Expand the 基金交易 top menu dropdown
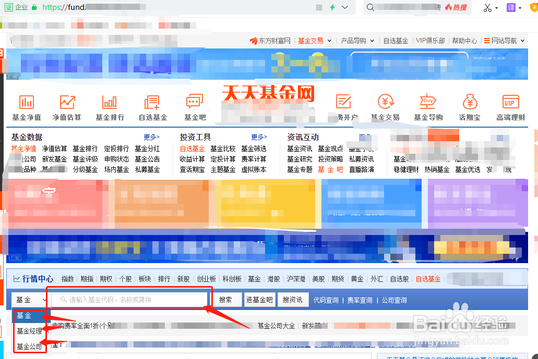The image size is (538, 359). pos(329,41)
